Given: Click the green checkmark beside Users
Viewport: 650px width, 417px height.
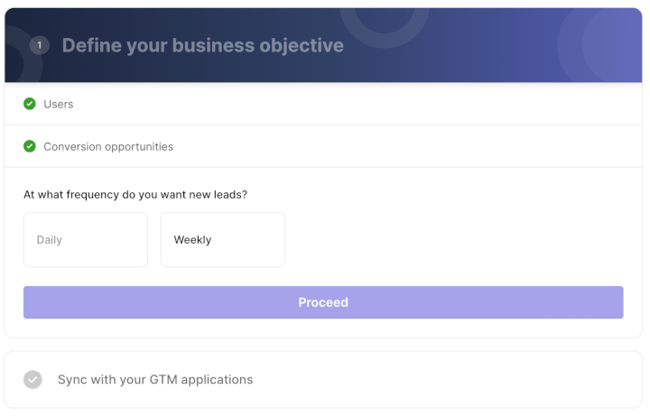Looking at the screenshot, I should 30,104.
